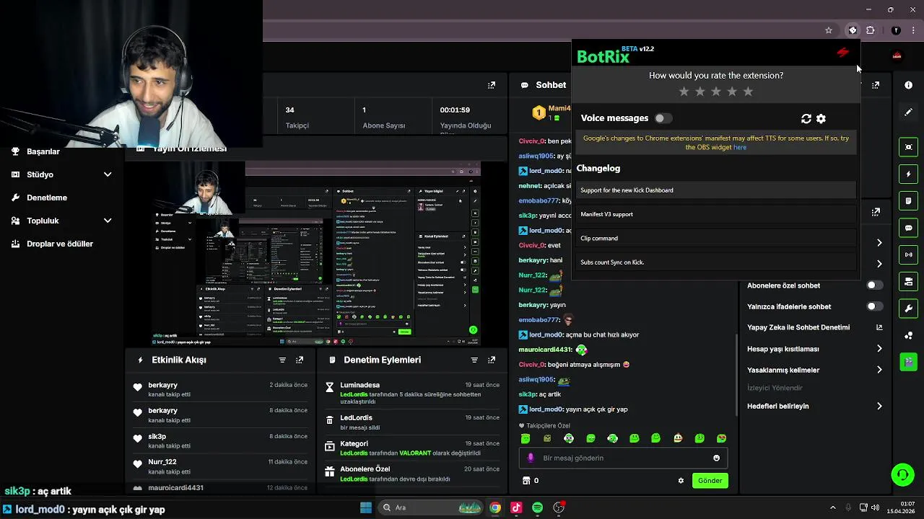Click the chat bubble icon in right sidebar
Screen dimensions: 924x519
(x=909, y=228)
